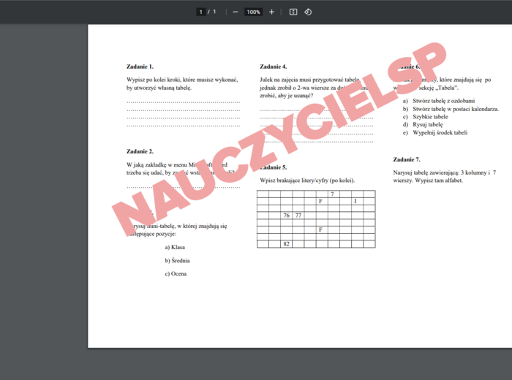Click the option 'Szybkie tabele'
Viewport: 512px width, 380px height.
click(429, 117)
